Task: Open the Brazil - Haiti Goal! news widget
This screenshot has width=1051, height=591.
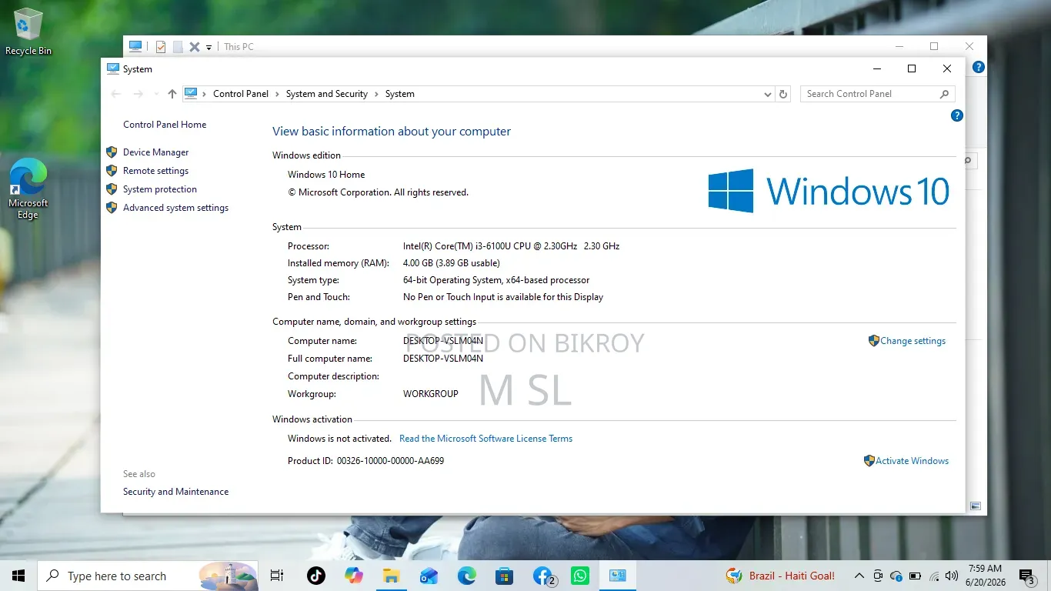Action: pyautogui.click(x=781, y=576)
